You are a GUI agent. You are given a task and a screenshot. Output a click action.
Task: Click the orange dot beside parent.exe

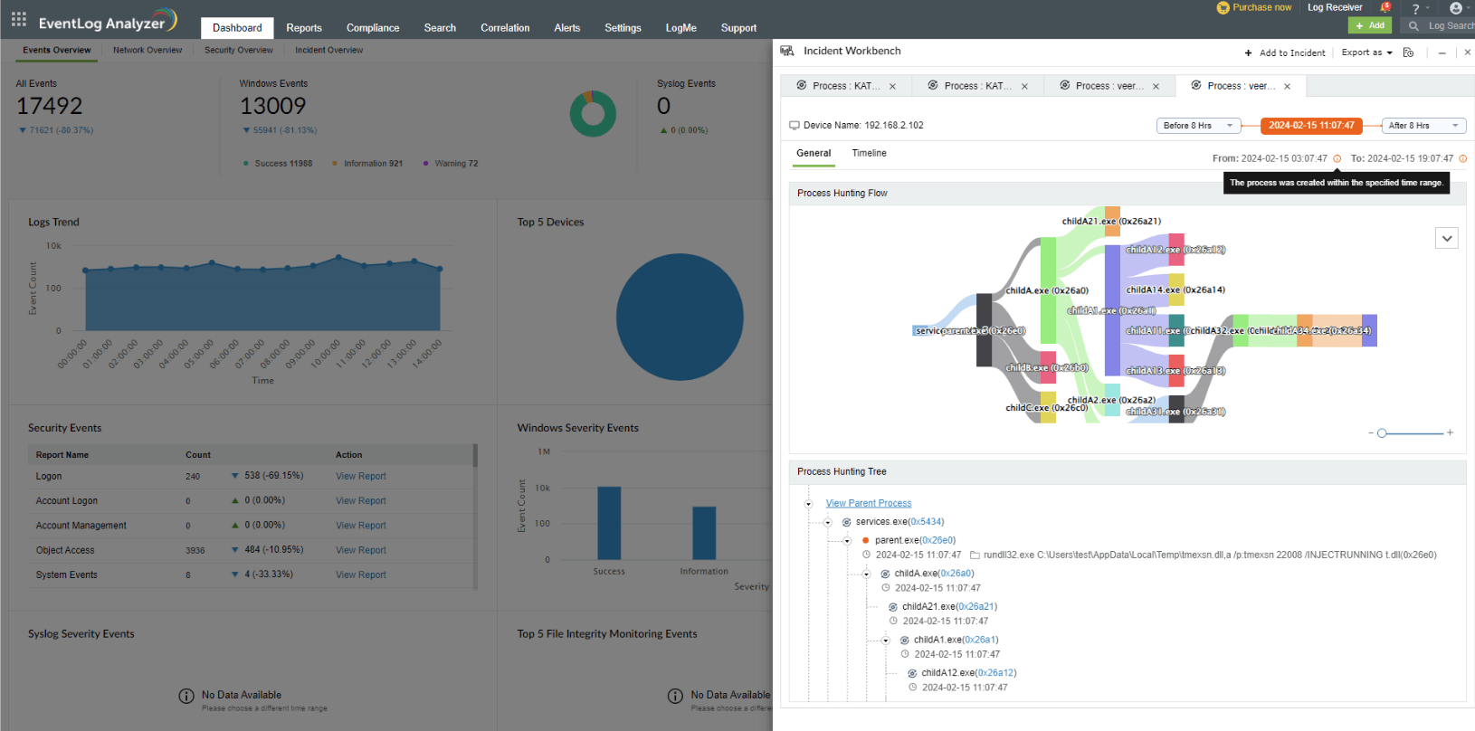click(x=866, y=540)
